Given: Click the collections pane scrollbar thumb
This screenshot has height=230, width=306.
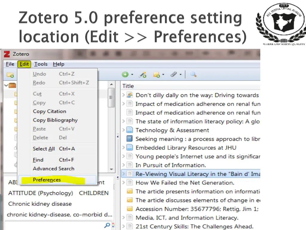Looking at the screenshot, I should click(111, 98).
